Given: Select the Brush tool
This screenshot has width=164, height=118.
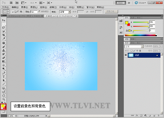Looking at the screenshot, I should point(4,47).
